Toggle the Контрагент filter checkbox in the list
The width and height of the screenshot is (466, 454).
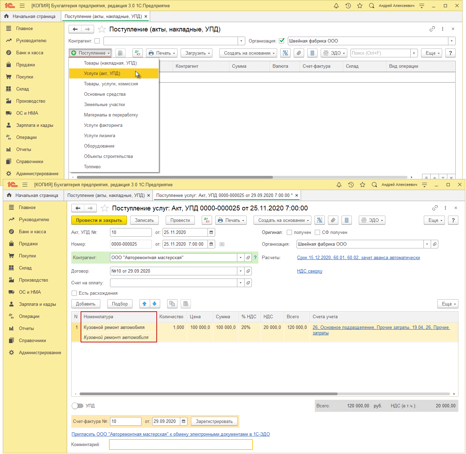pos(97,41)
